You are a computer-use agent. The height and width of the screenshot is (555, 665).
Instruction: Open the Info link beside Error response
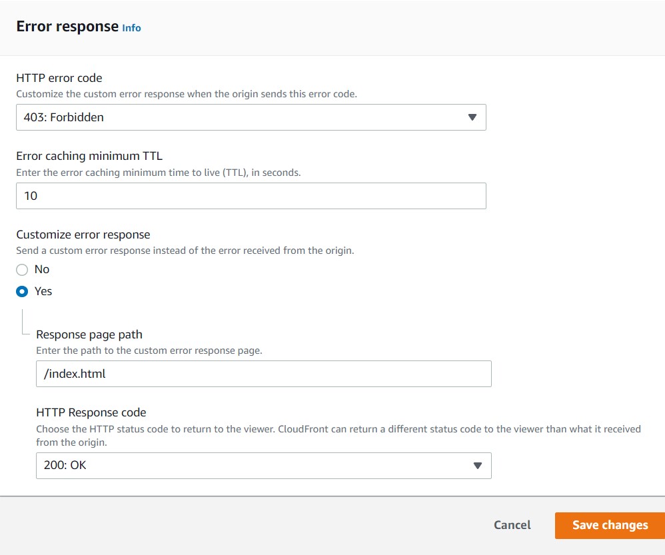131,28
